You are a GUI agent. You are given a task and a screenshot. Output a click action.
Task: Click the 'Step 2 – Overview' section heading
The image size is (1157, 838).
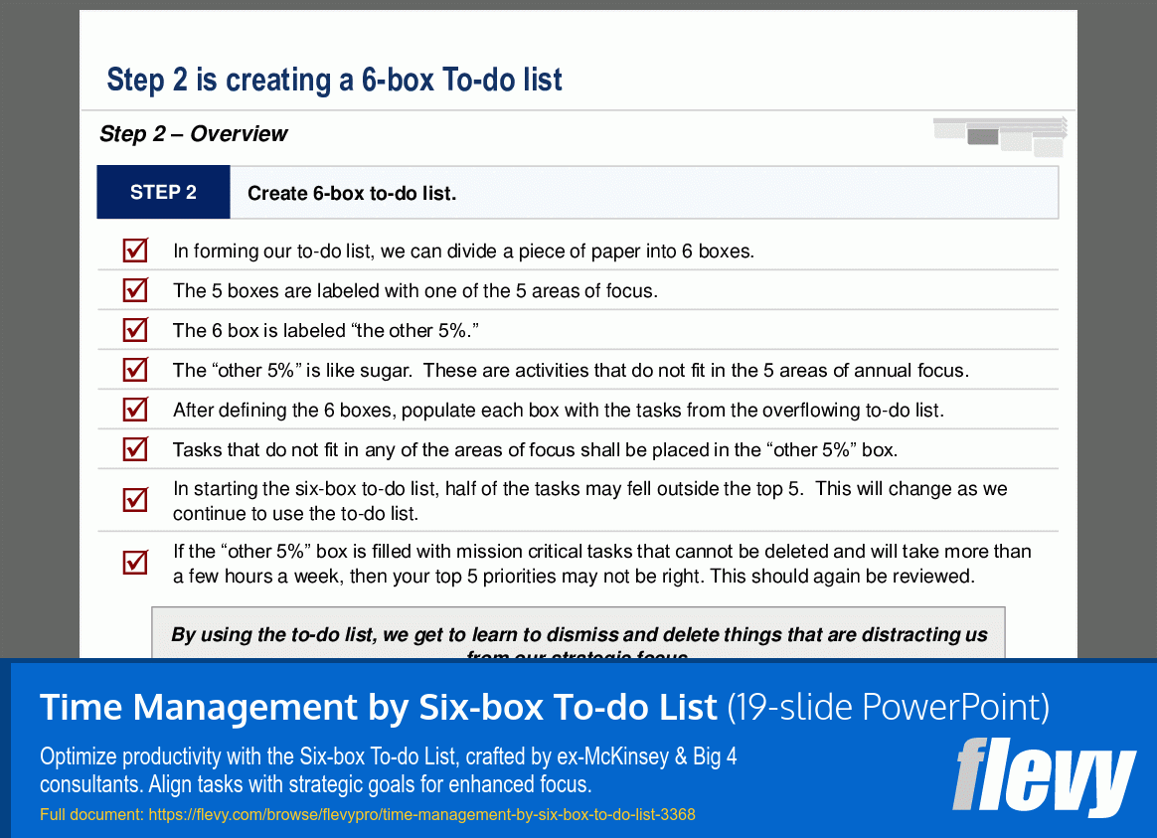click(192, 133)
